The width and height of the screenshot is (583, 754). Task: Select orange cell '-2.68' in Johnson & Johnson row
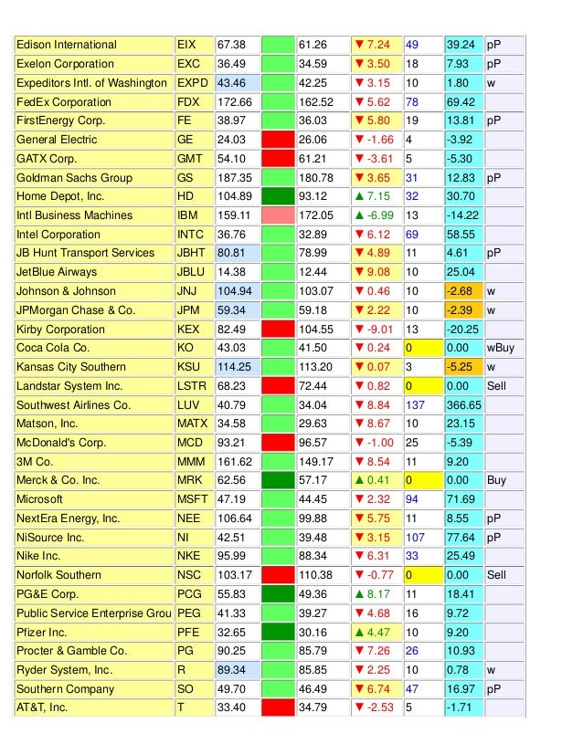(463, 291)
